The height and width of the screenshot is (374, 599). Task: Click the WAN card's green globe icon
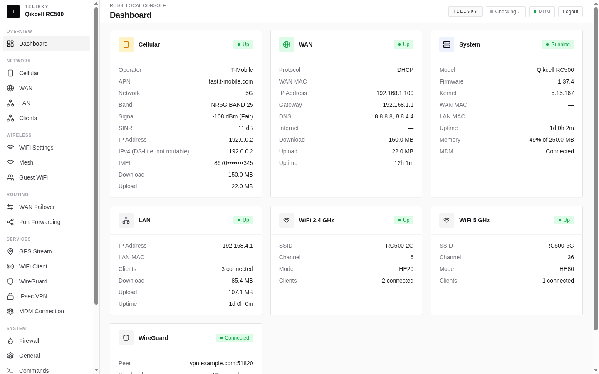(x=287, y=44)
